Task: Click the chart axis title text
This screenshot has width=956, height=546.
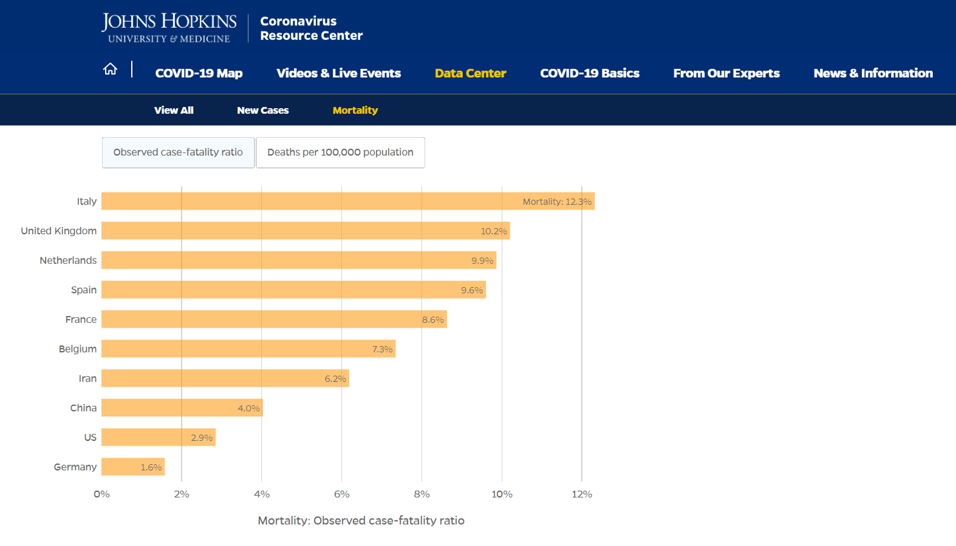Action: (361, 521)
